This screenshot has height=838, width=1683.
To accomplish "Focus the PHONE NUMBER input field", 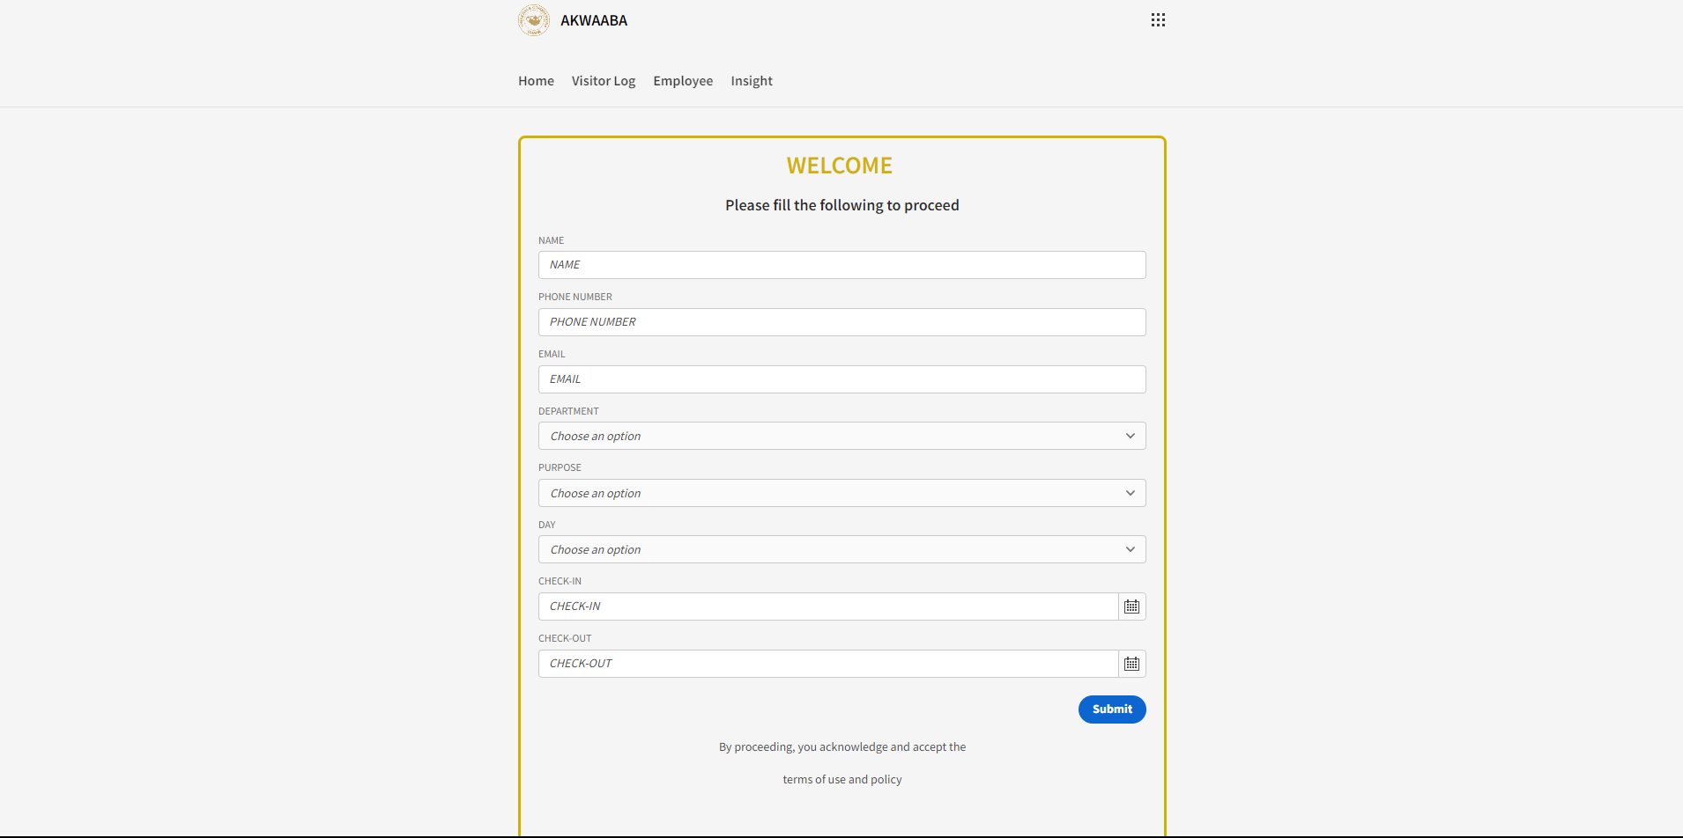I will pyautogui.click(x=842, y=322).
